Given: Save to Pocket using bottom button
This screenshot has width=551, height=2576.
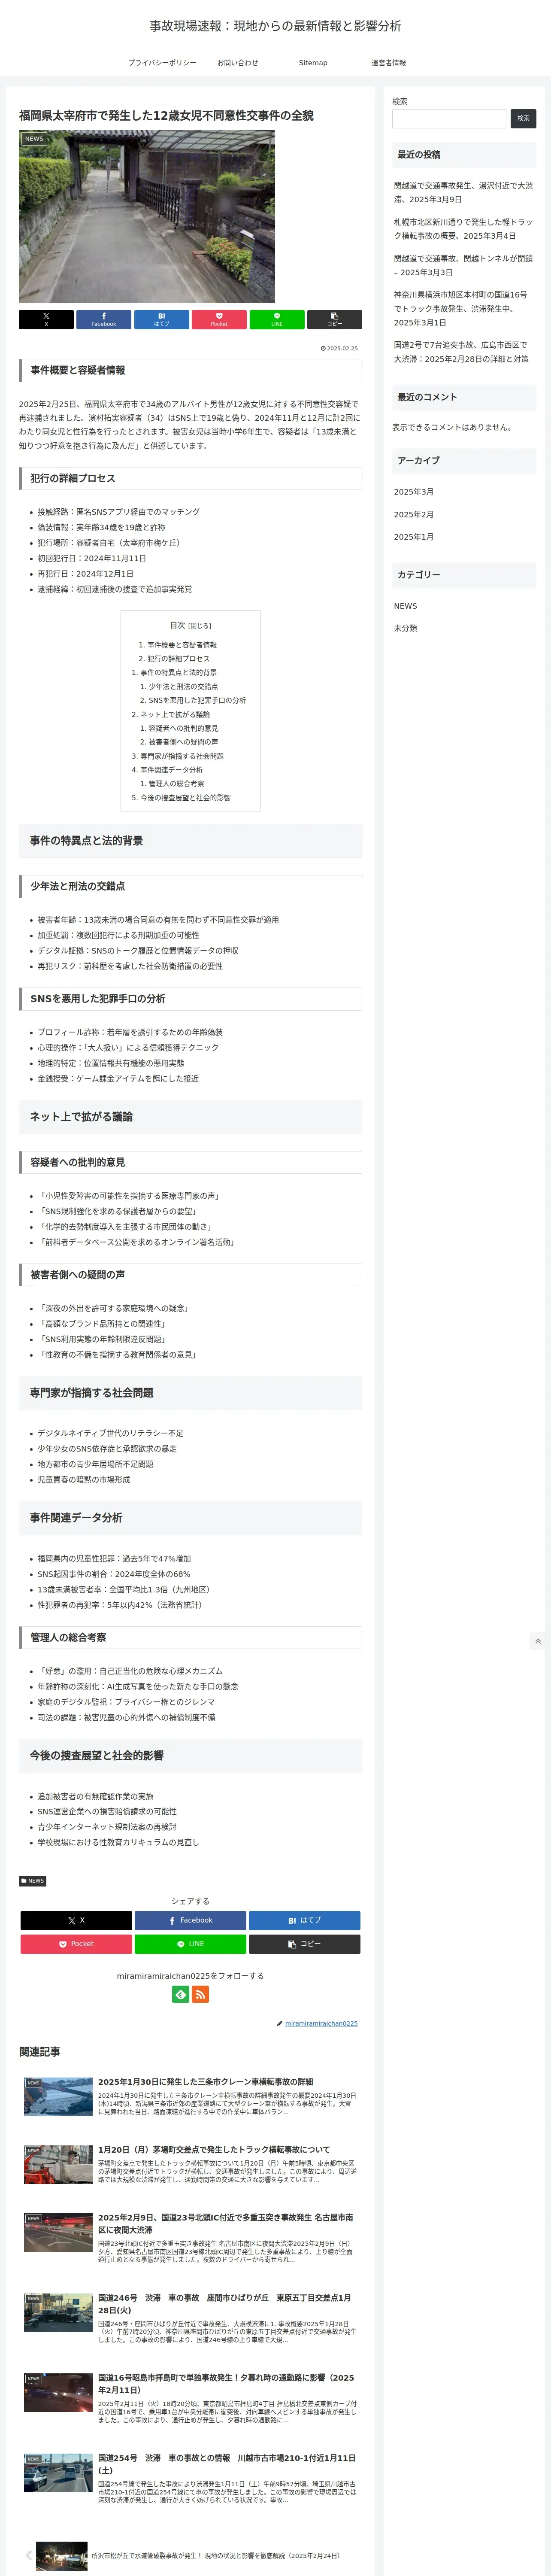Looking at the screenshot, I should pos(76,1944).
